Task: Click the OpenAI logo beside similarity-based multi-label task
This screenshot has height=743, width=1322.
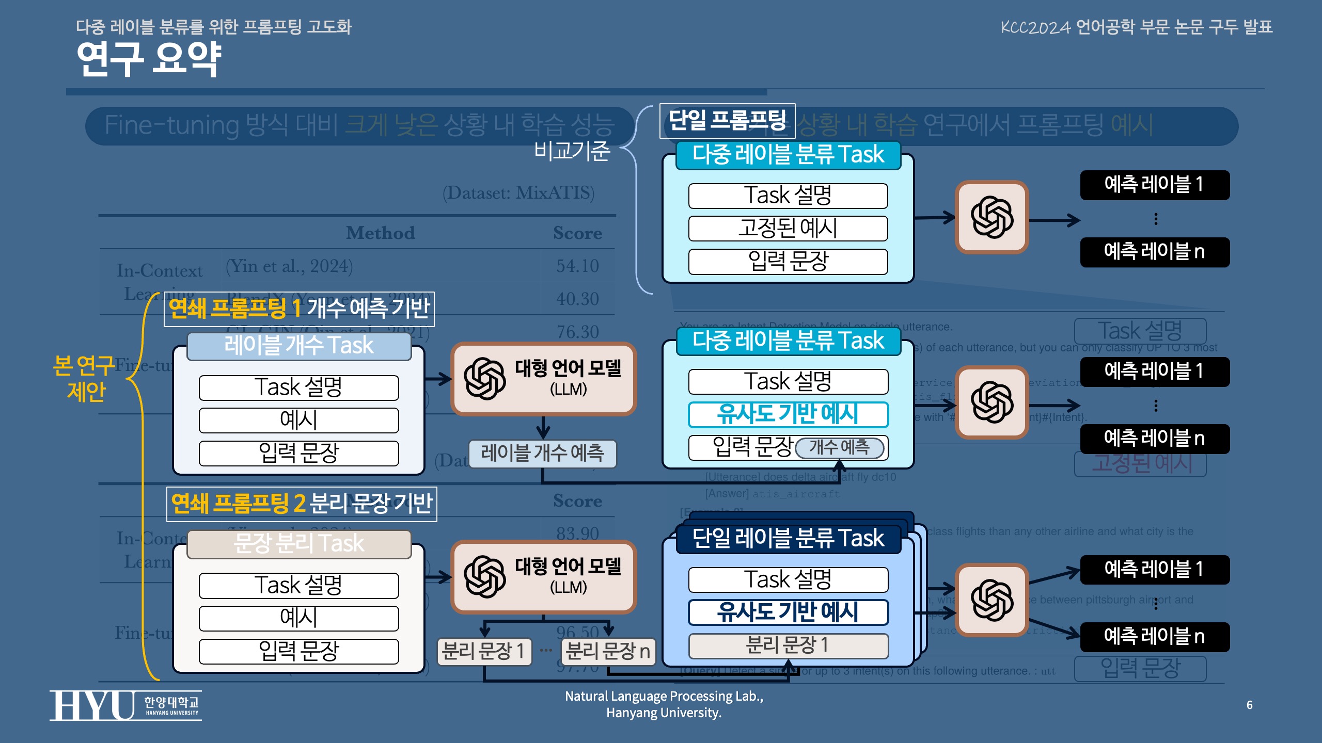Action: 991,402
